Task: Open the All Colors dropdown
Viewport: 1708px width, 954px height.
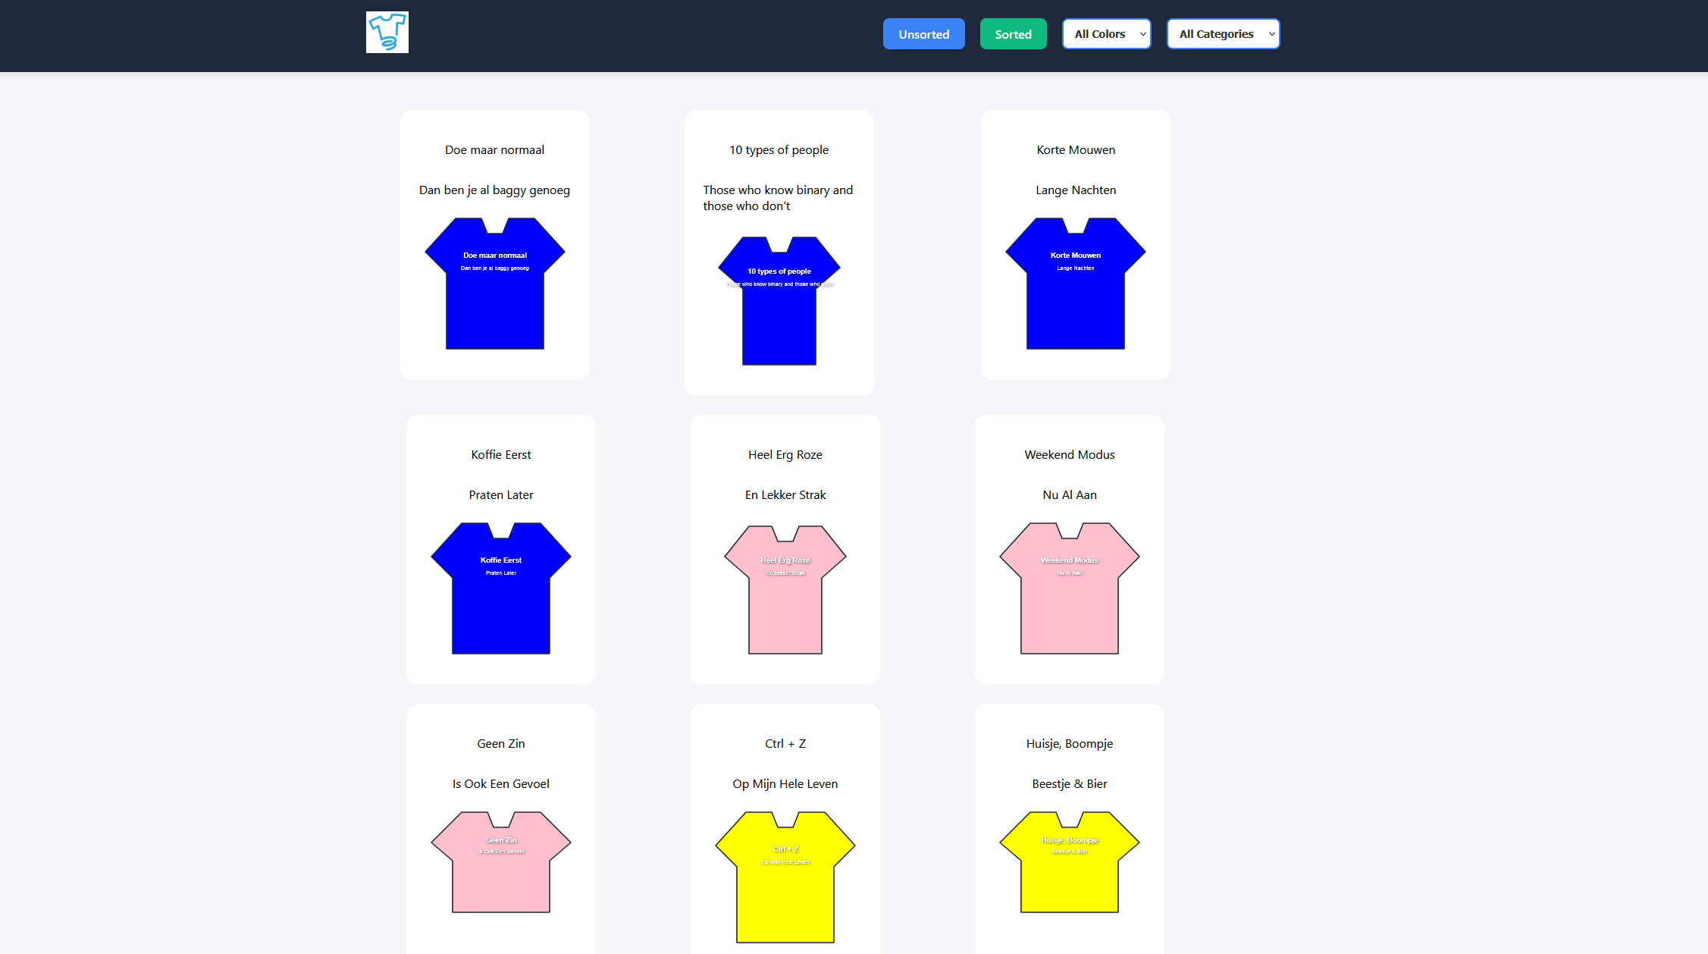Action: click(x=1106, y=34)
